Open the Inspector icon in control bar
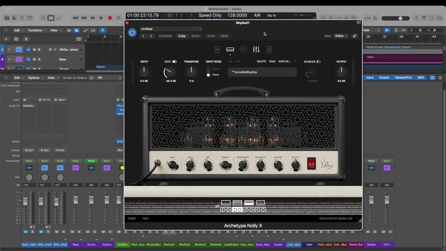 (14, 18)
